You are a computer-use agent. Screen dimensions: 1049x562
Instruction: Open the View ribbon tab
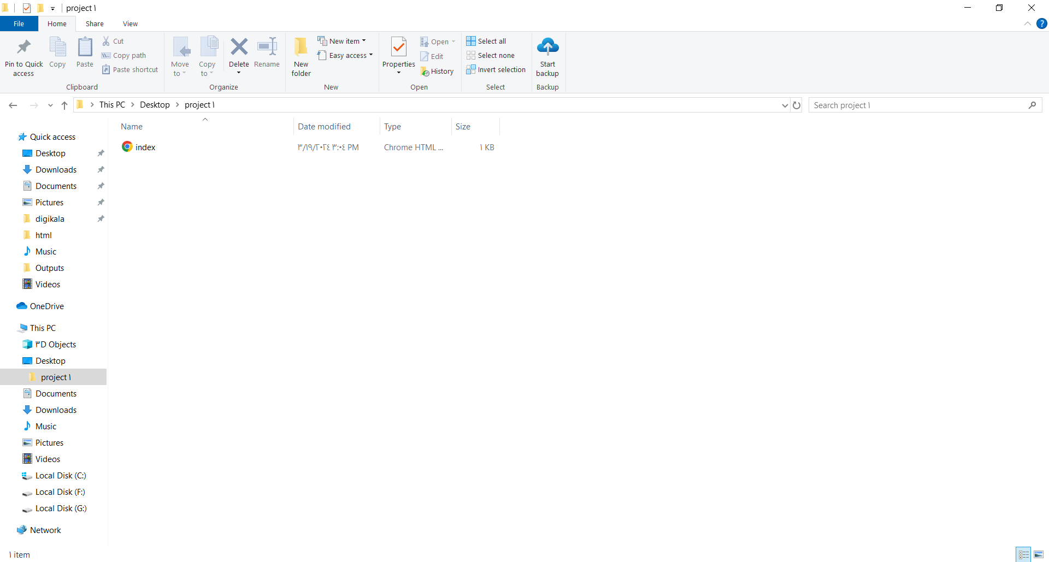click(x=130, y=23)
